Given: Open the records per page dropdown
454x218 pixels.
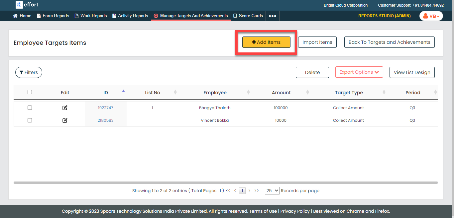Looking at the screenshot, I should coord(272,191).
